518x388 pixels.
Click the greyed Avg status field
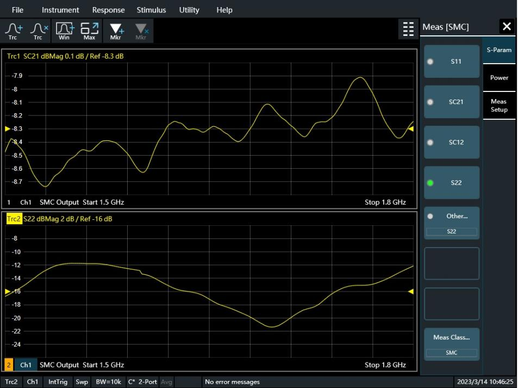(166, 381)
